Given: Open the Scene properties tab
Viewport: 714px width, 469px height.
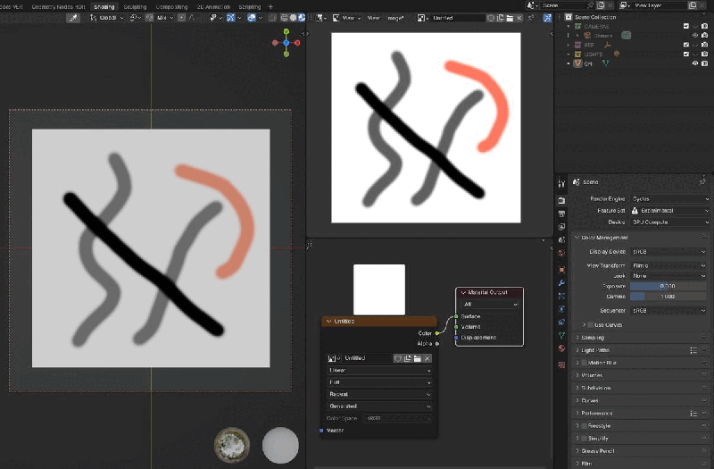Looking at the screenshot, I should [561, 239].
